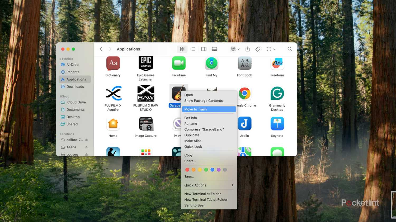Choose Get Info in context menu
396x222 pixels.
pyautogui.click(x=209, y=118)
